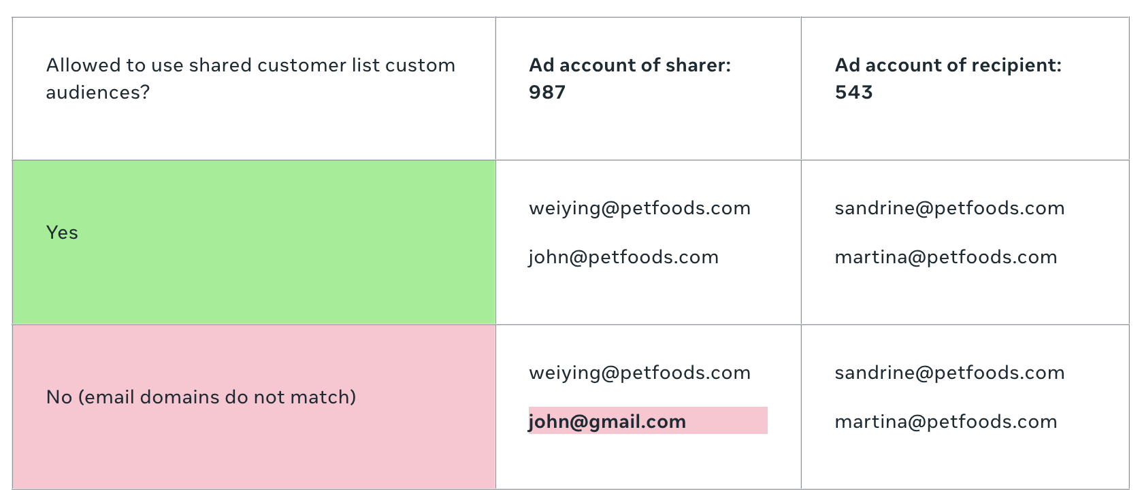Image resolution: width=1142 pixels, height=502 pixels.
Task: Select the highlighted john@gmail.com email
Action: point(607,422)
